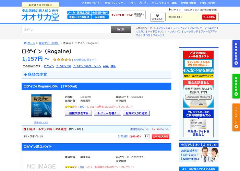
Task: Click play icon on キャンペーン side tab
Action: pos(236,127)
